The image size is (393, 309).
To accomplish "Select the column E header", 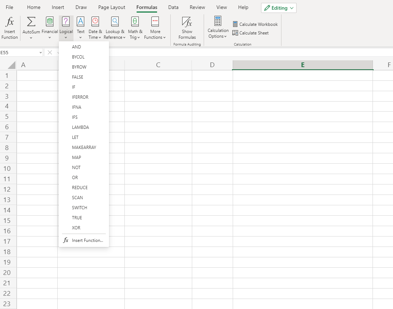I will tap(303, 65).
